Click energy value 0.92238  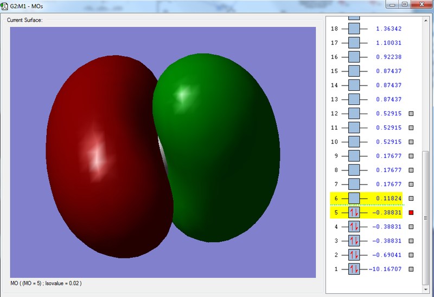click(388, 57)
